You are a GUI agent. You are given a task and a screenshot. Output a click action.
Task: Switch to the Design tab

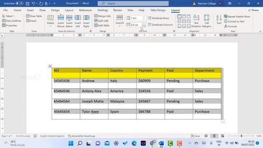[x=55, y=10]
